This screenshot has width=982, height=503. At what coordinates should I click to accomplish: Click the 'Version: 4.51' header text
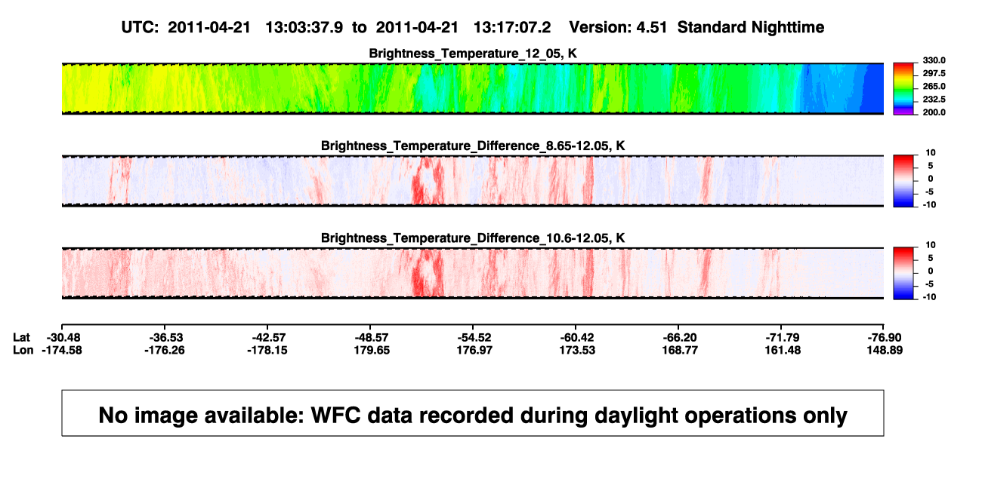pos(619,28)
